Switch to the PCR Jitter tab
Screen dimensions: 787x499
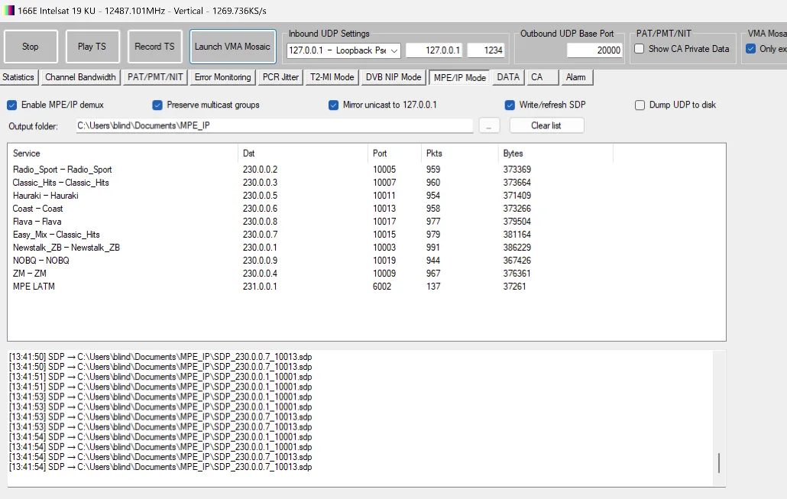[x=280, y=77]
